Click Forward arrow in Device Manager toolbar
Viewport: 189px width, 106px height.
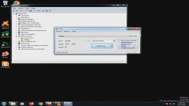[x=17, y=11]
